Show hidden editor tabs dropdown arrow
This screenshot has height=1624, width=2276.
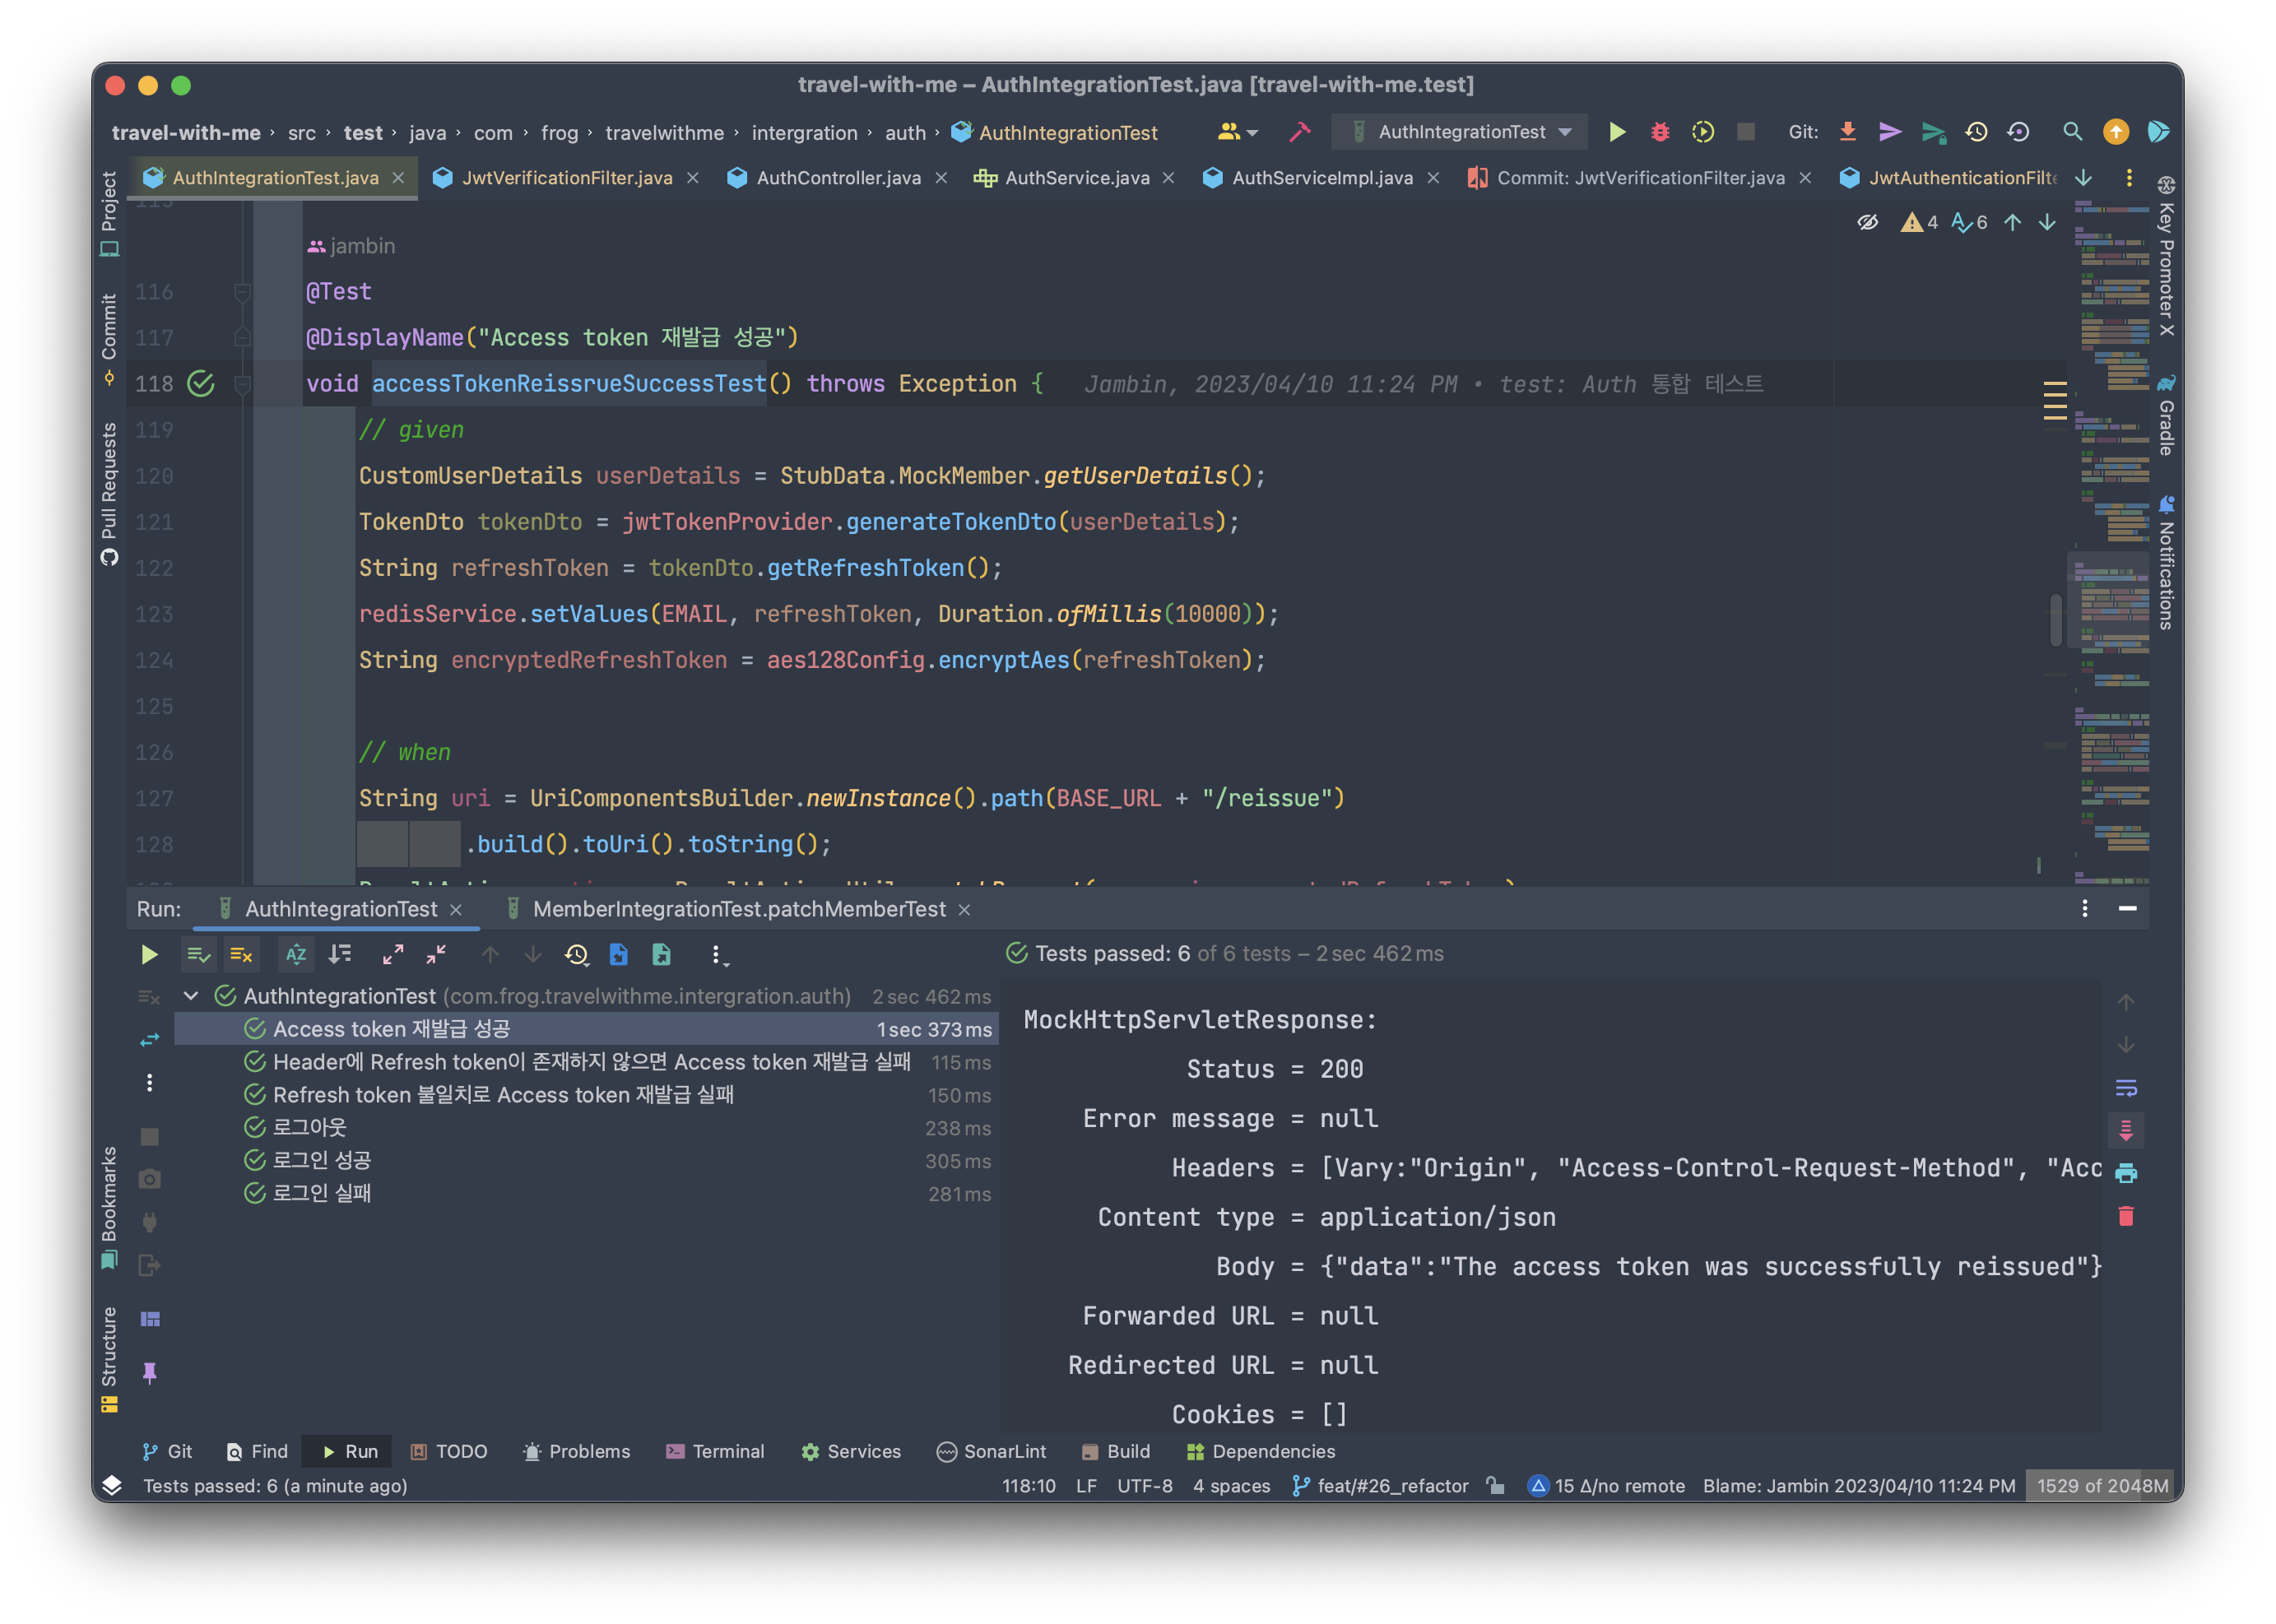point(2084,178)
